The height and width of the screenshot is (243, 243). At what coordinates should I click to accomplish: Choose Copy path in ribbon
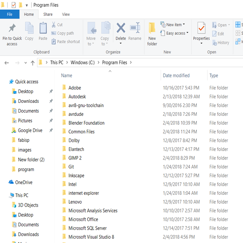[x=63, y=33]
